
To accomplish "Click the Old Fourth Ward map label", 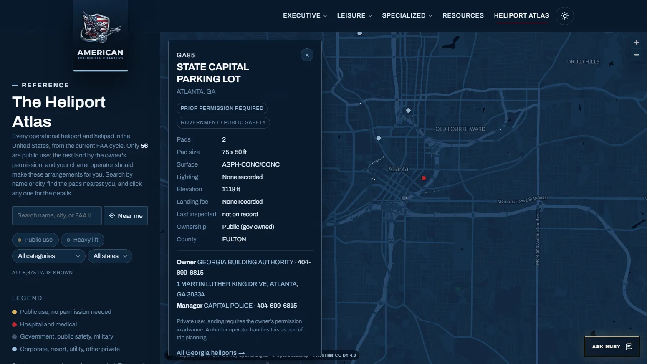I will (x=460, y=129).
